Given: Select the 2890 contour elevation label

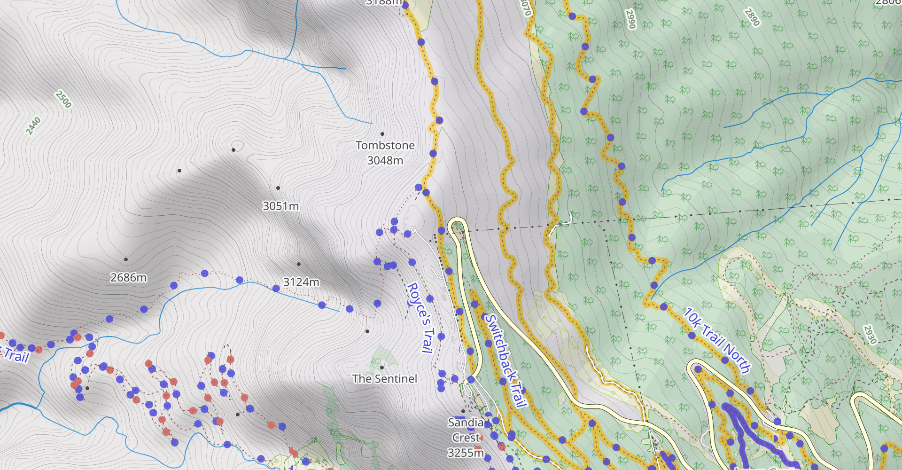Looking at the screenshot, I should [752, 17].
